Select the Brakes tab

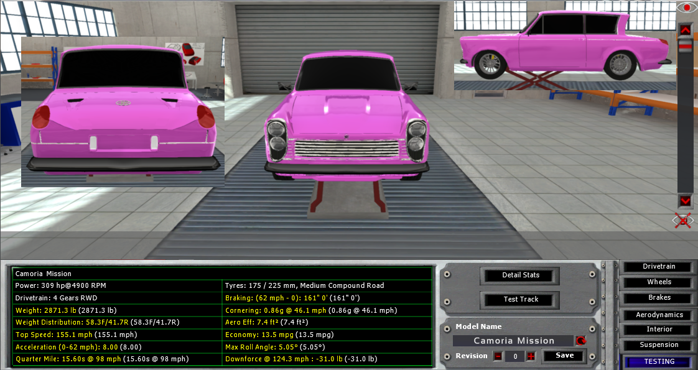[x=659, y=298]
